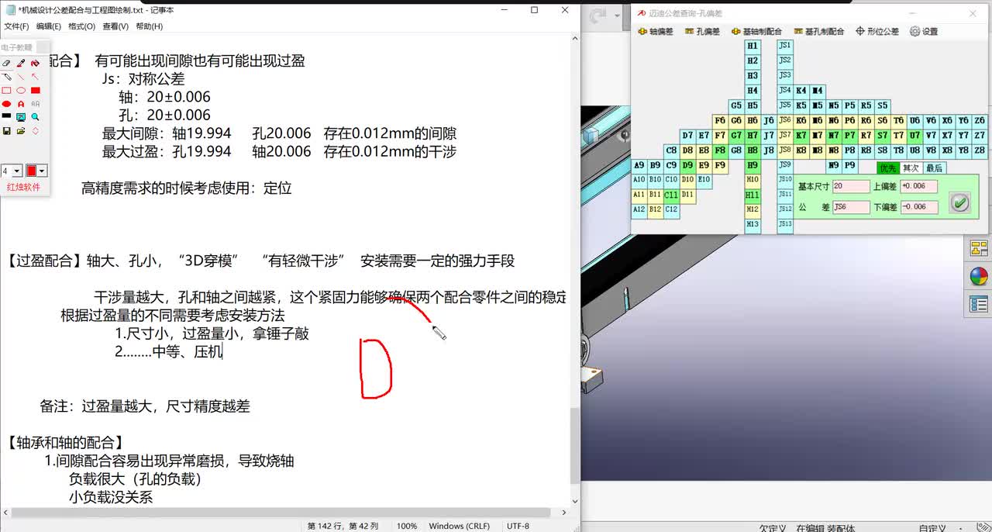Click the 其次 legend box

[x=911, y=168]
